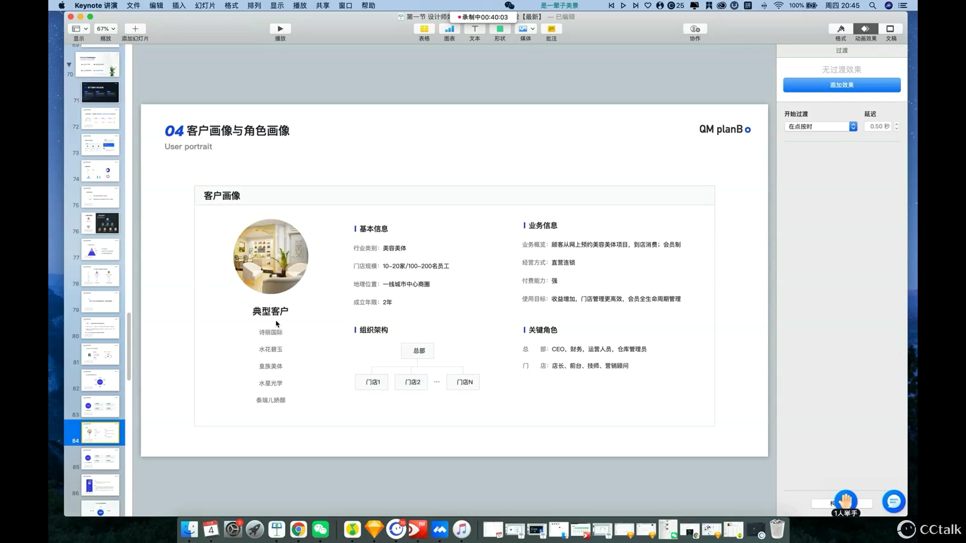Open Finder from the Dock
966x543 pixels.
click(189, 529)
